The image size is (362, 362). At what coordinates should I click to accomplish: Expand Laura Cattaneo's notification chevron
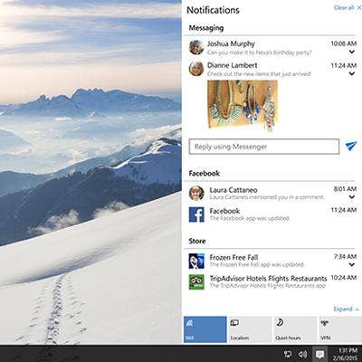pyautogui.click(x=351, y=197)
